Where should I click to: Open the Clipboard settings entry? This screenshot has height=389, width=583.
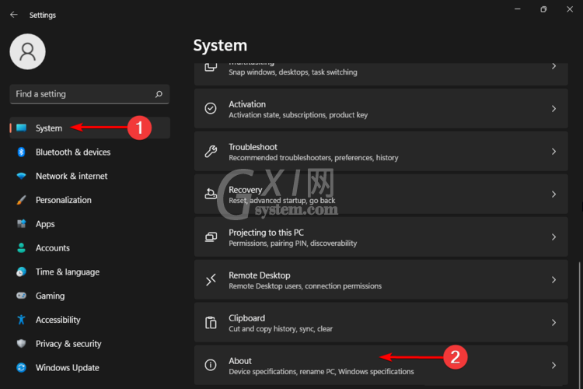coord(381,323)
